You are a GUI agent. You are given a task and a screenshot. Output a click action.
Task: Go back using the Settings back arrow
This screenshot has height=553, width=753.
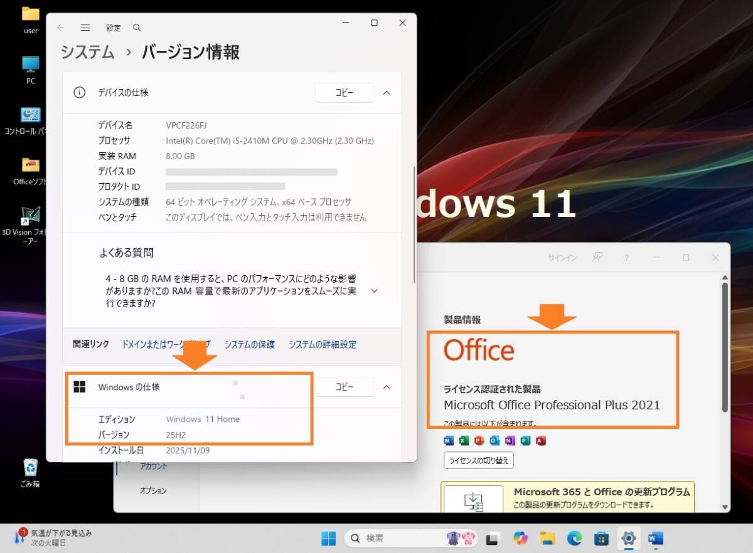click(60, 28)
